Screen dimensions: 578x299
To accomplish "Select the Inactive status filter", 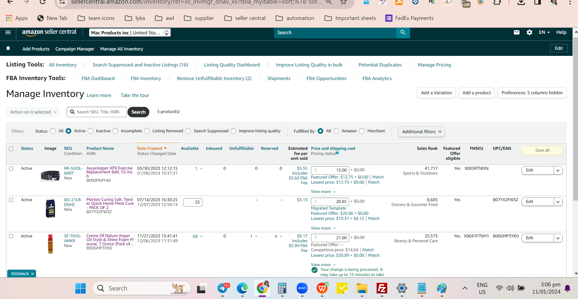I will click(90, 131).
